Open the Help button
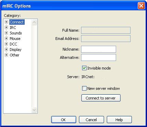 click(x=119, y=120)
